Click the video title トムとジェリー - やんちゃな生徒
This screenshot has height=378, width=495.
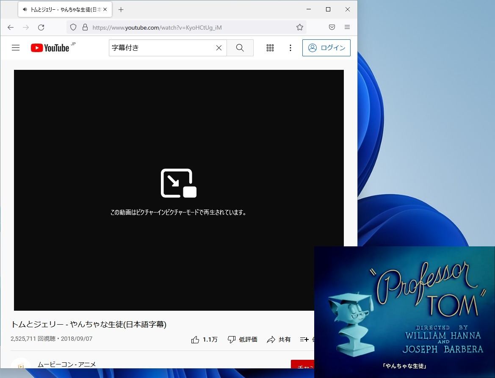pos(88,324)
